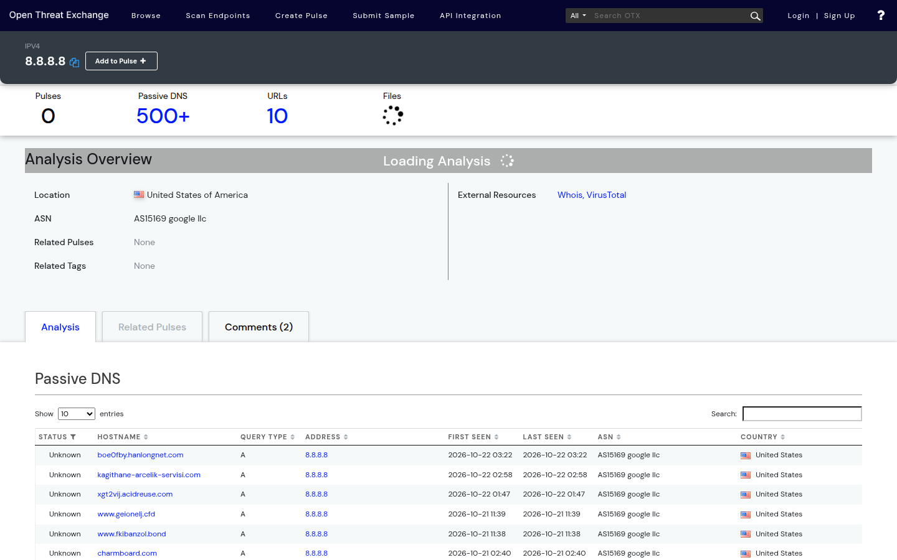Viewport: 897px width, 560px height.
Task: Click 8.8.8.8 address in boe0fby.hanlongnet.com row
Action: [316, 455]
